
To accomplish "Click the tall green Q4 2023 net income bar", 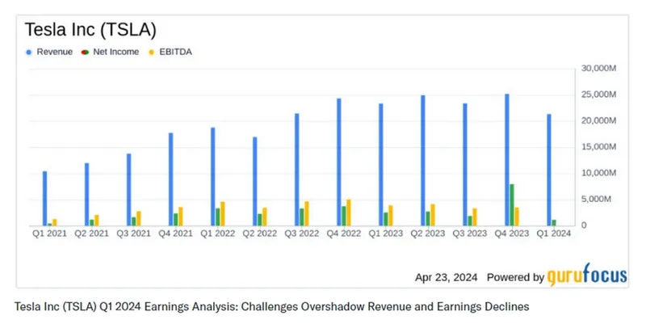I will [512, 204].
